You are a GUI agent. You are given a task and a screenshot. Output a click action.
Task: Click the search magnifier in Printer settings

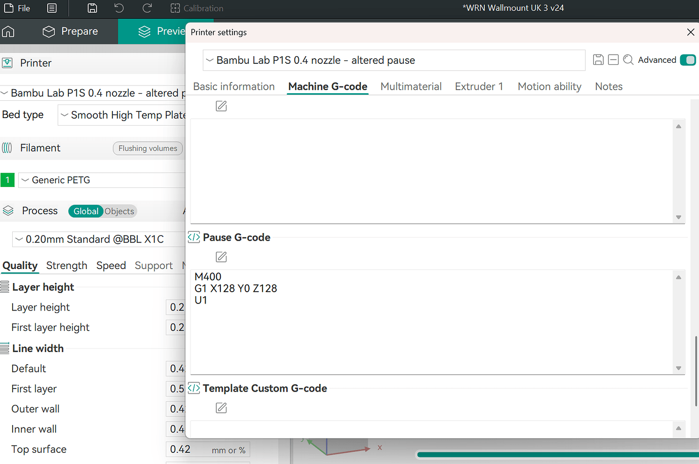click(x=629, y=60)
